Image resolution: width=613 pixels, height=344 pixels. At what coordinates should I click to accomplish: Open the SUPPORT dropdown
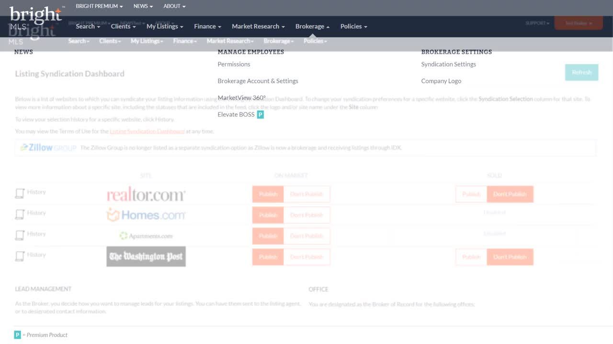[537, 23]
